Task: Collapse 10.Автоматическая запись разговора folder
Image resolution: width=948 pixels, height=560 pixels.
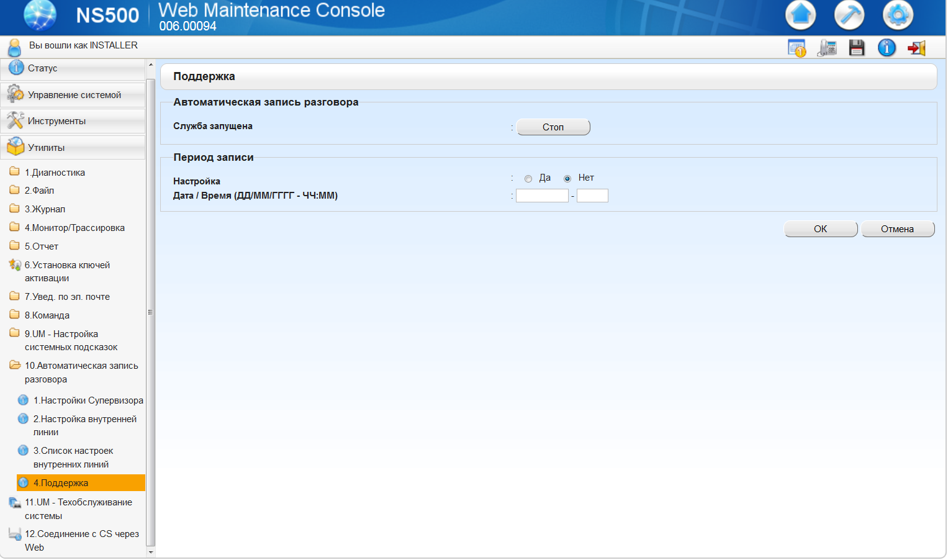Action: [x=81, y=373]
